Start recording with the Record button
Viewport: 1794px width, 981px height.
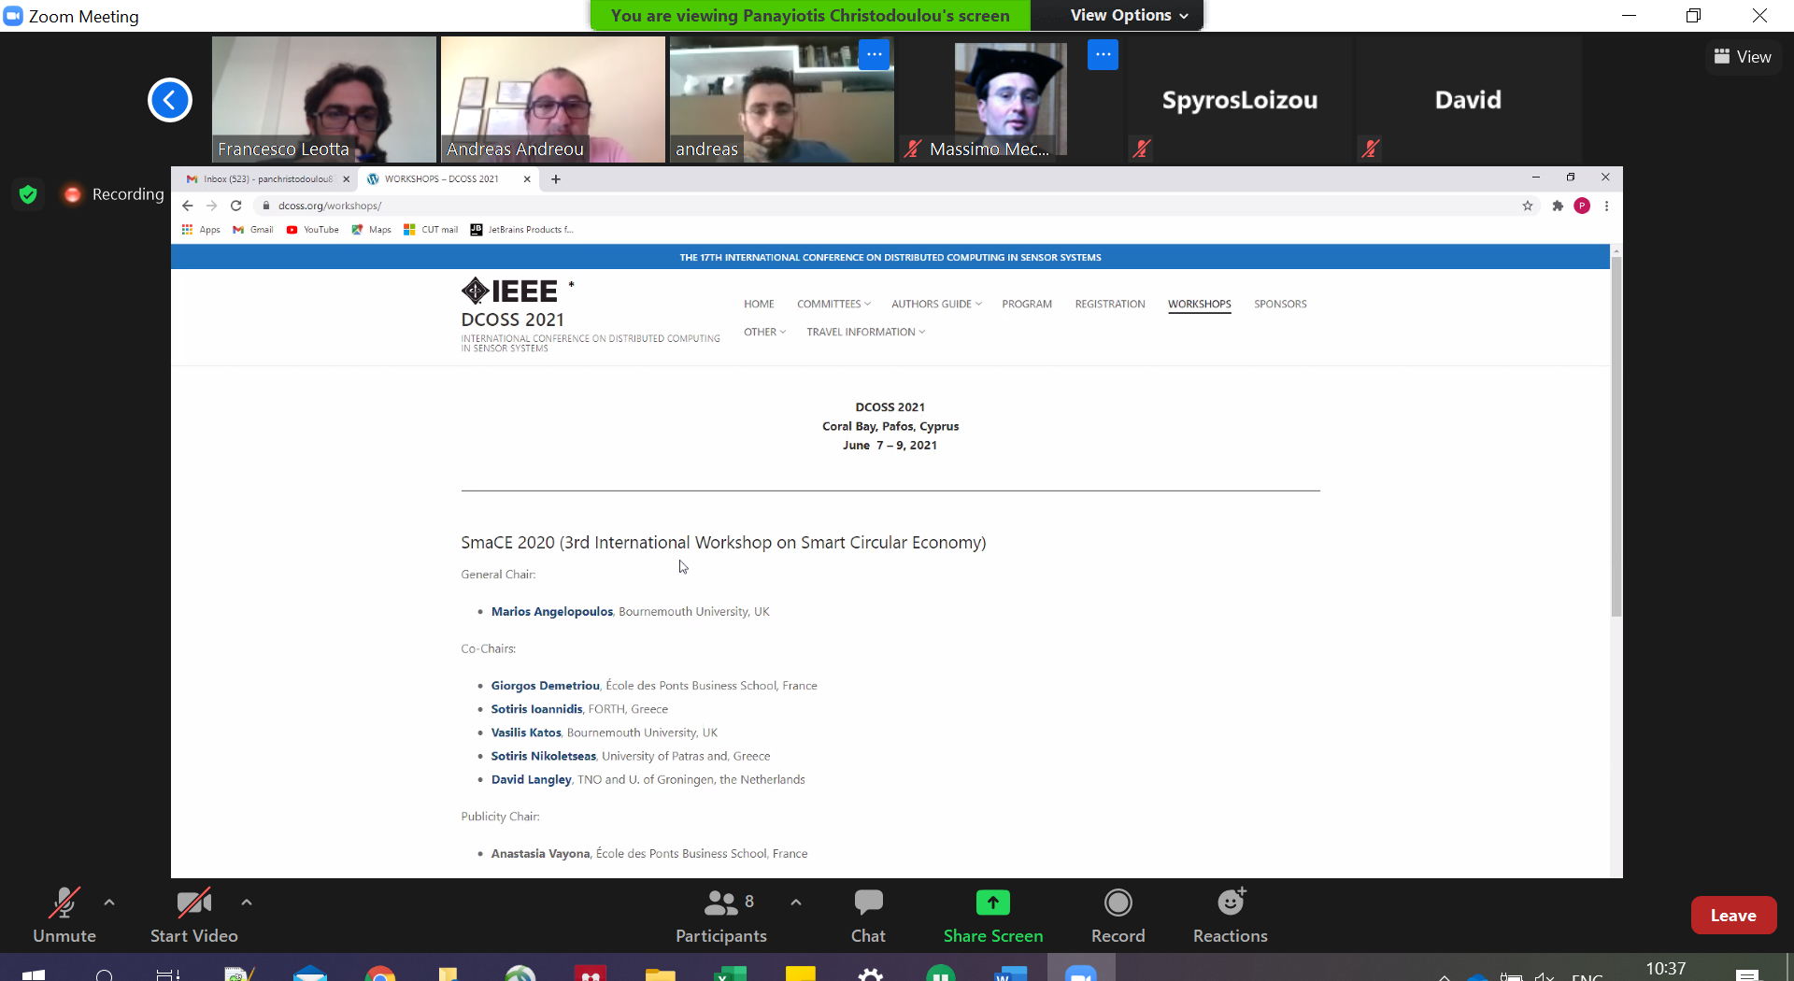coord(1118,915)
